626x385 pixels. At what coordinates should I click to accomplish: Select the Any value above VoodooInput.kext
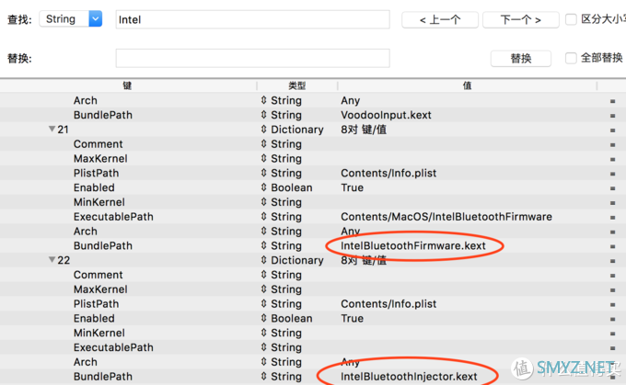350,100
